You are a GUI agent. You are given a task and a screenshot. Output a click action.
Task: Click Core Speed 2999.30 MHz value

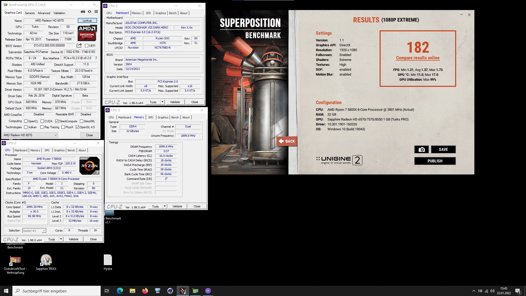tap(34, 207)
